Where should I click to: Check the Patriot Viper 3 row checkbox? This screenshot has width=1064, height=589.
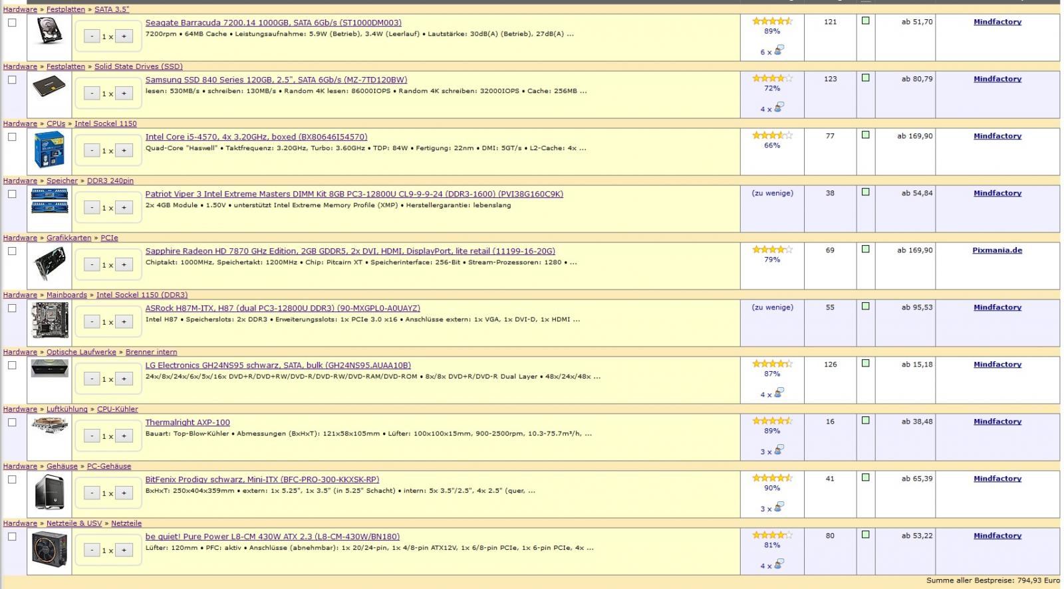12,194
